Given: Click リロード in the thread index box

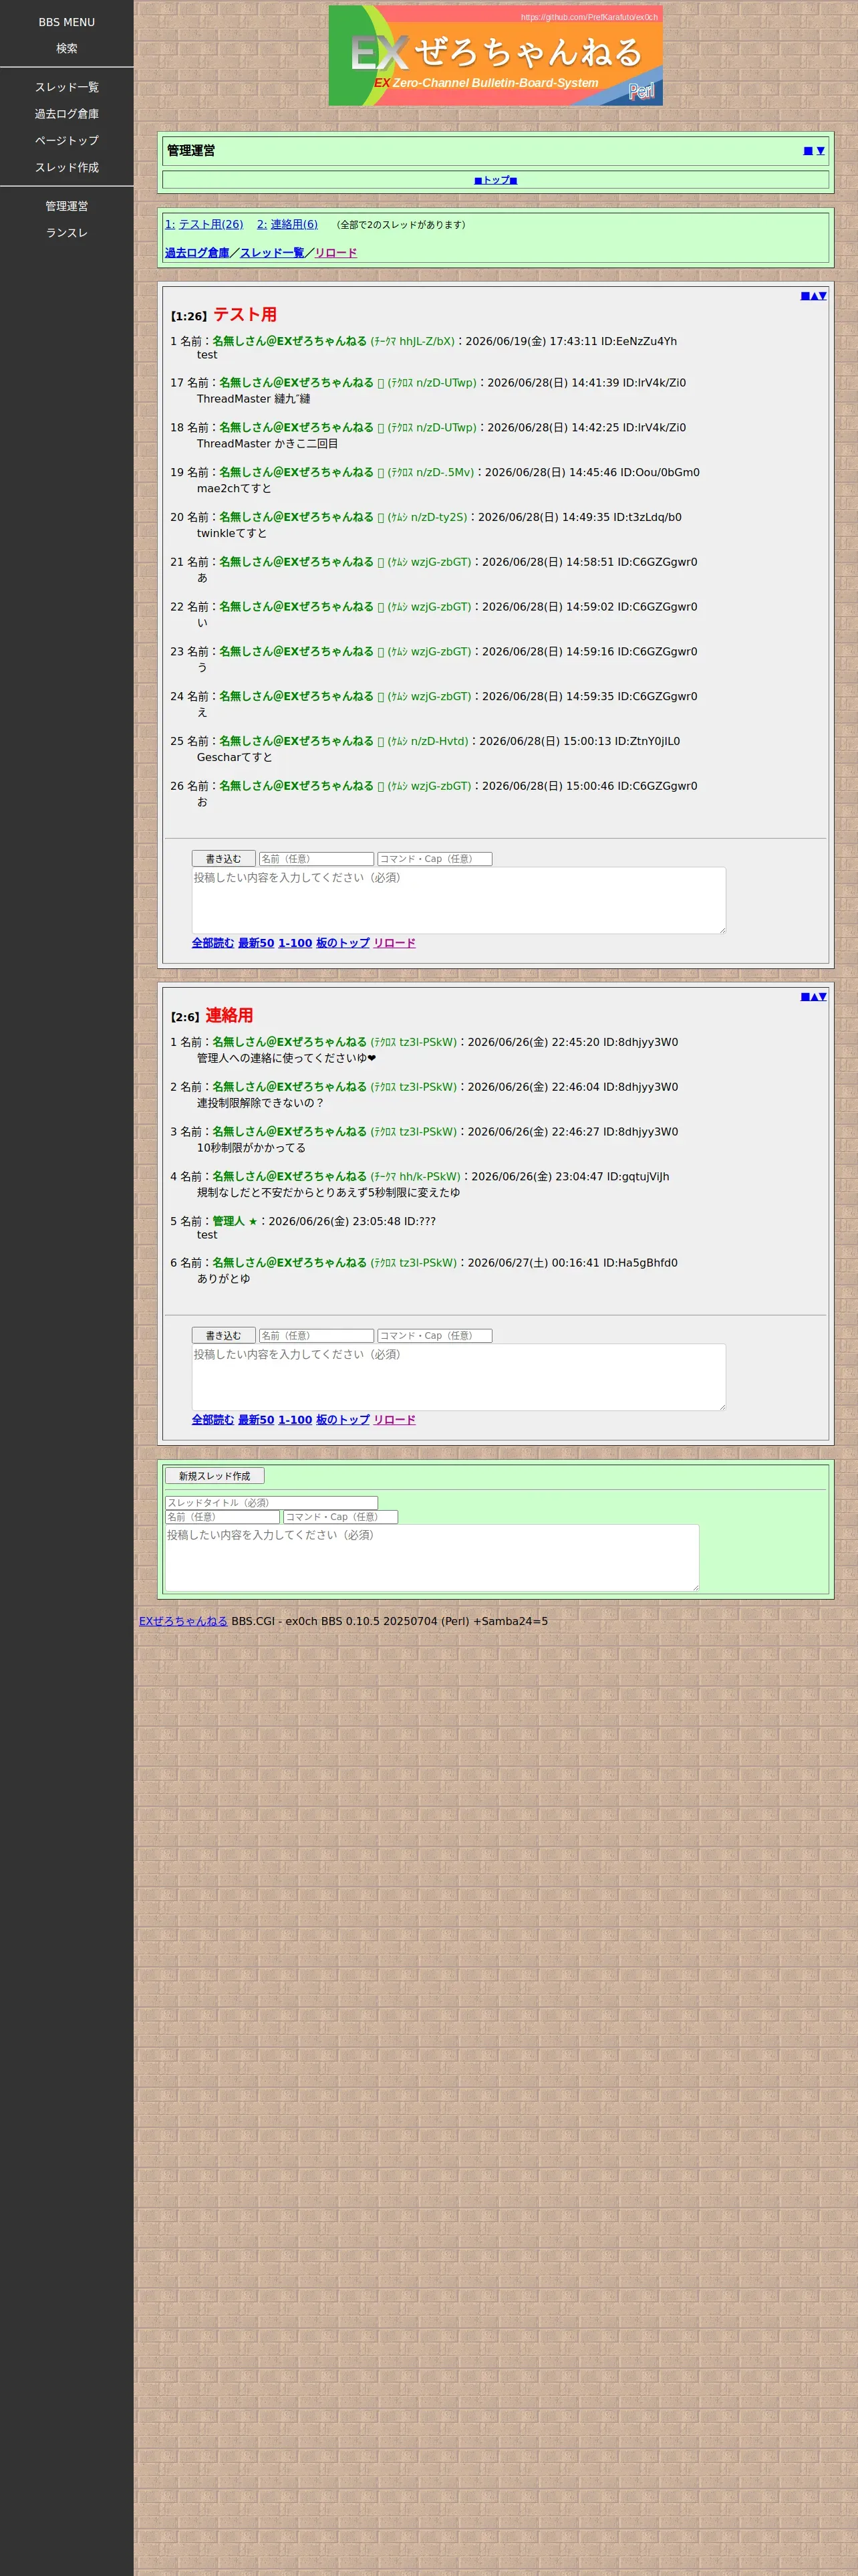Looking at the screenshot, I should (x=335, y=253).
